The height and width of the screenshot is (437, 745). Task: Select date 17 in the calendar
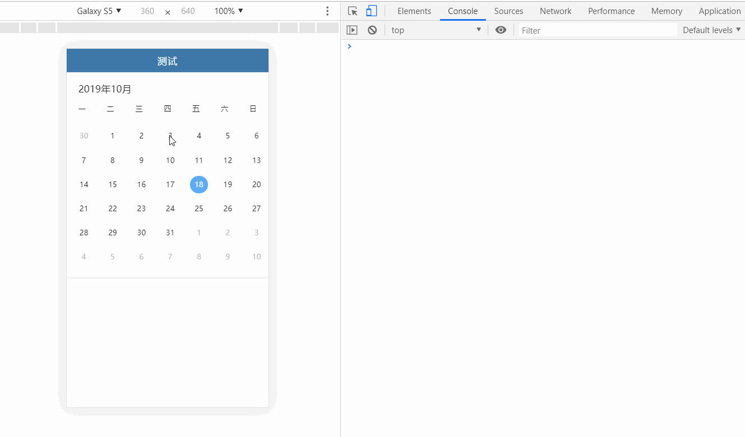coord(170,184)
